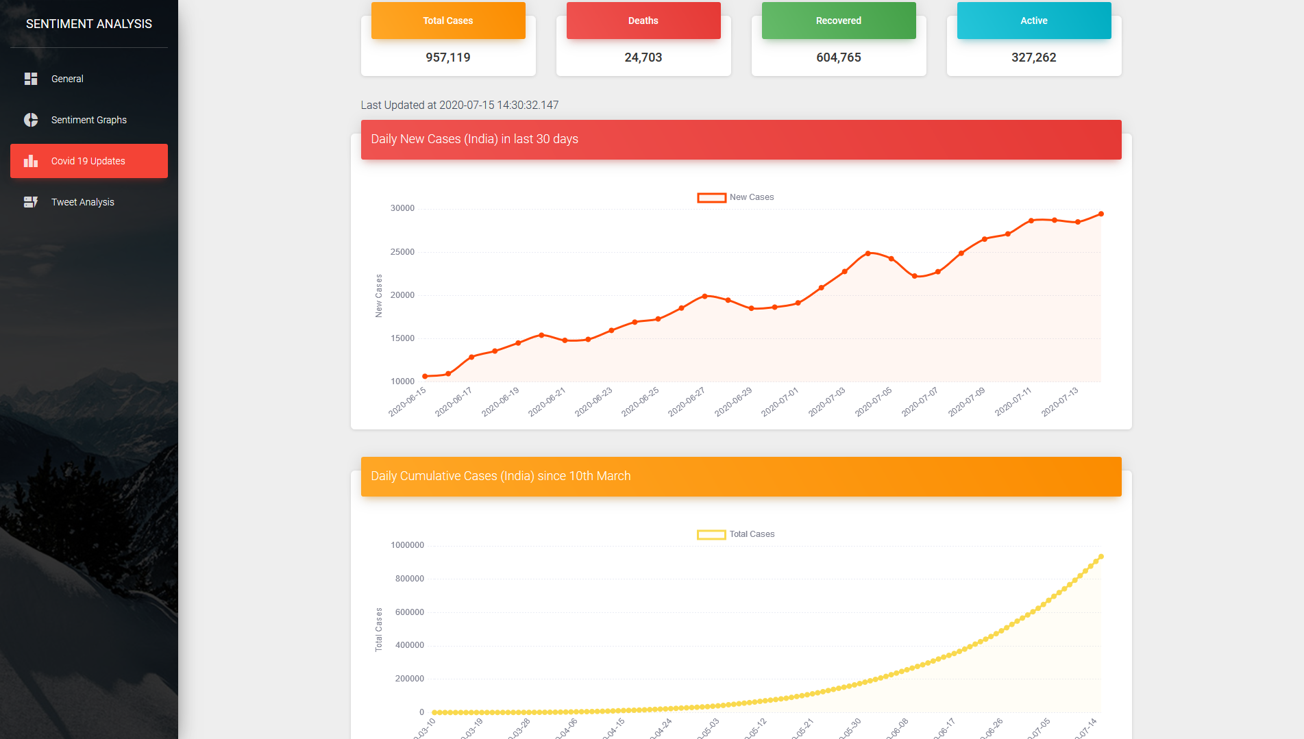
Task: Click the Deaths card header
Action: pos(643,21)
